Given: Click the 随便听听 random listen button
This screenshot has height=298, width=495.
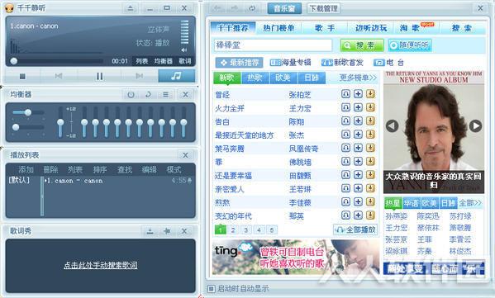Looking at the screenshot, I should click(x=410, y=45).
